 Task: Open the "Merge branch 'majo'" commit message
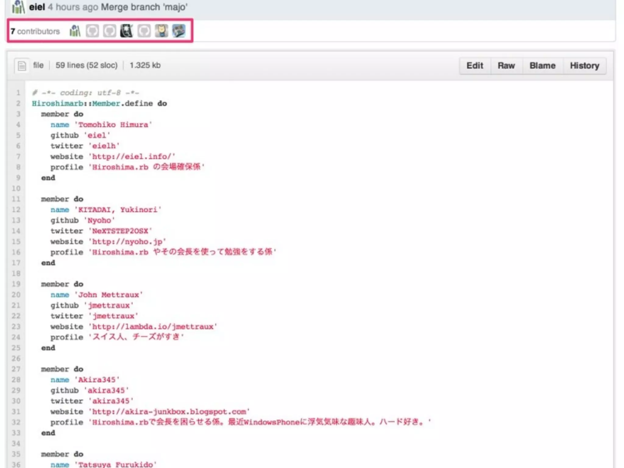point(144,7)
